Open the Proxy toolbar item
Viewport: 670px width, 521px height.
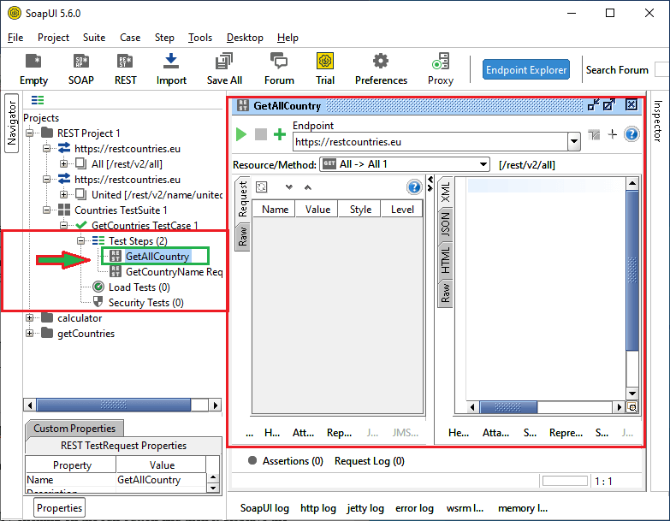440,69
